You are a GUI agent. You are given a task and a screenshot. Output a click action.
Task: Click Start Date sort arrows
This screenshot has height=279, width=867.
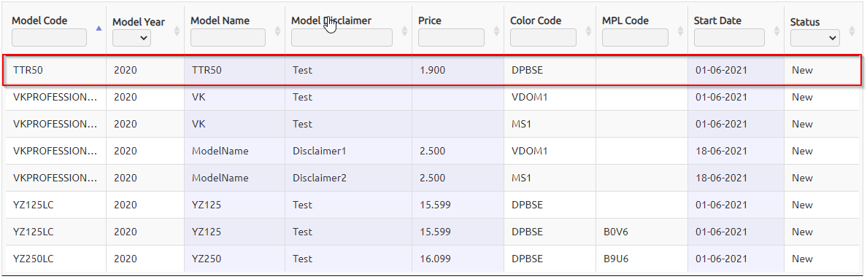point(777,31)
